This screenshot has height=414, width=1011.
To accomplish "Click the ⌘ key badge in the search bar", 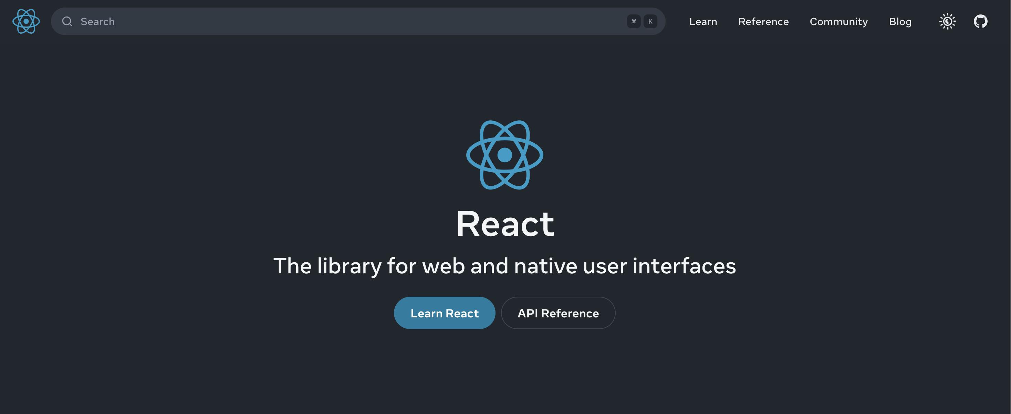I will pos(634,22).
